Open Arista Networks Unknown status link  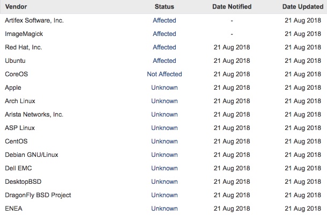pos(165,114)
